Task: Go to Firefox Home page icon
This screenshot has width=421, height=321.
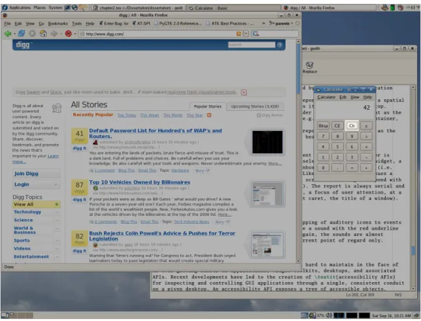Action: 43,34
